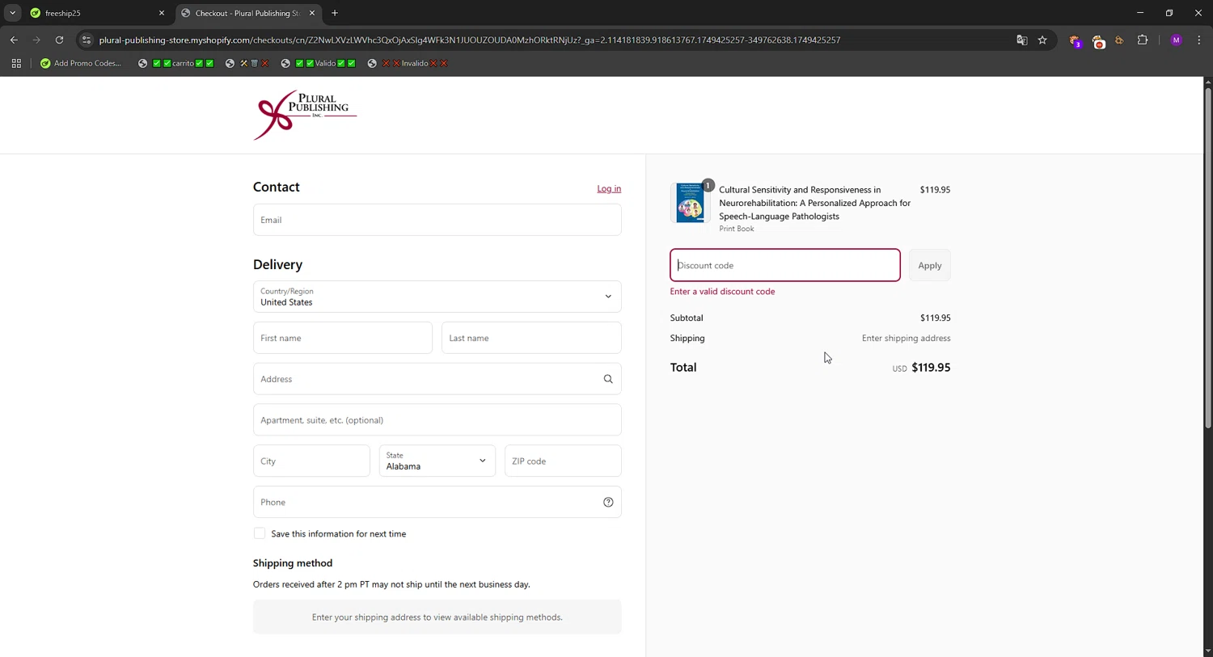Image resolution: width=1213 pixels, height=657 pixels.
Task: Open the brown cookie extension icon
Action: (x=1120, y=40)
